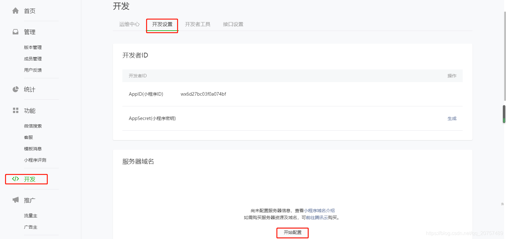Open the 功能 section
Image resolution: width=506 pixels, height=239 pixels.
[x=30, y=111]
